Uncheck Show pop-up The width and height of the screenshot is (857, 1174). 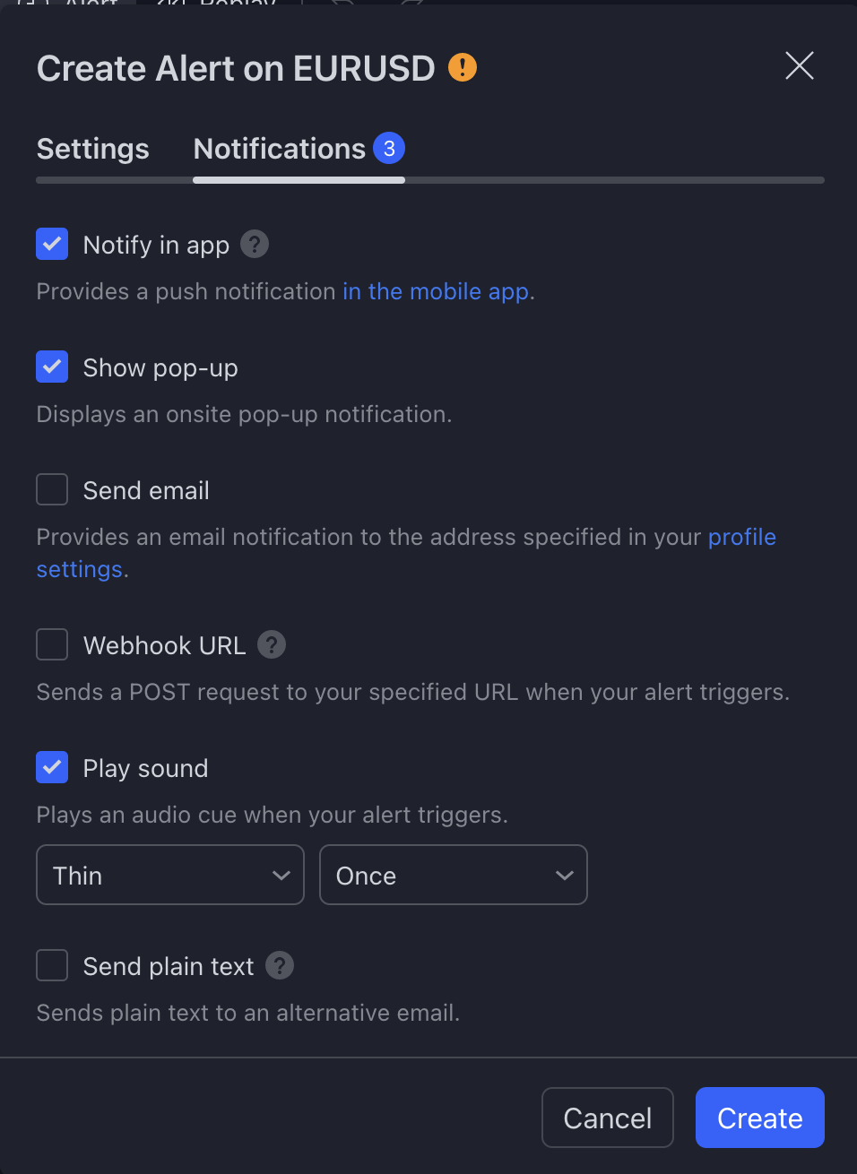pos(52,367)
